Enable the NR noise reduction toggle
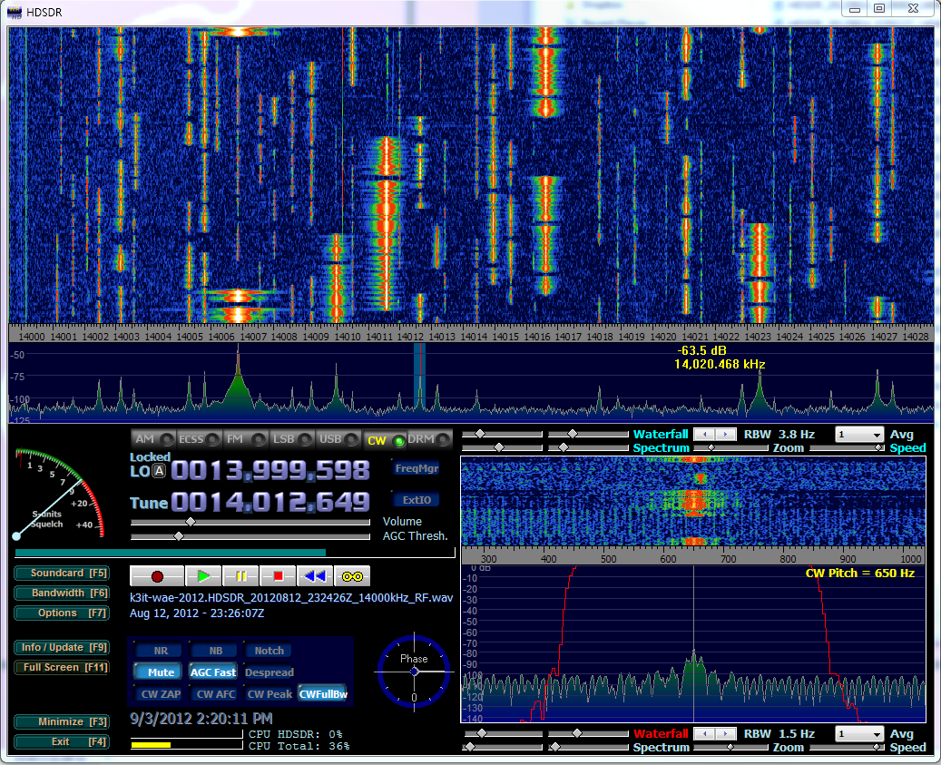The width and height of the screenshot is (941, 765). [x=161, y=651]
